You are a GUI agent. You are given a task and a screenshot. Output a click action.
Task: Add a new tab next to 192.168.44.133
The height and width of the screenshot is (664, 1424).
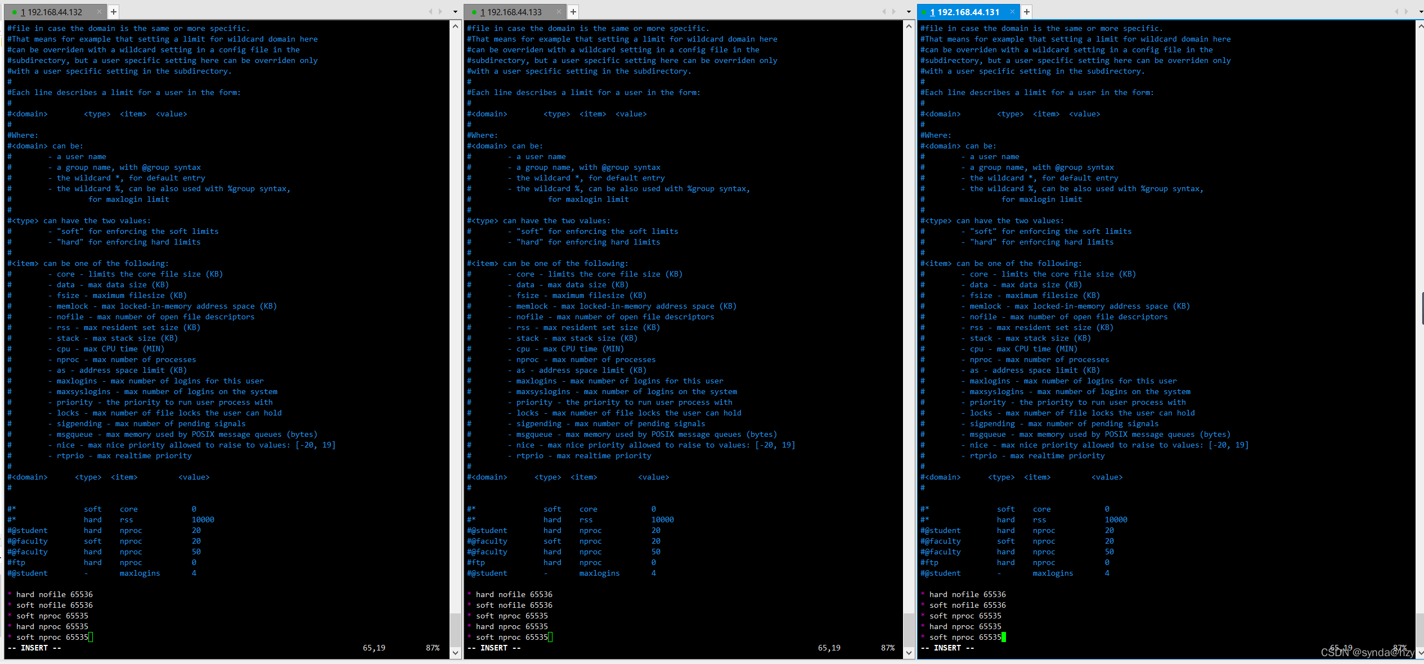573,12
